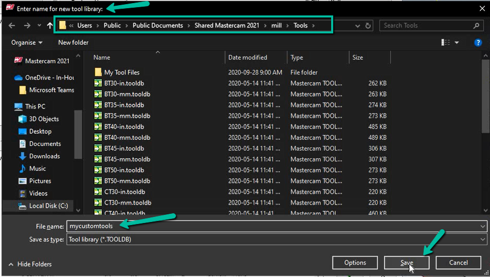Jump to Shared Mastercam 2021 breadcrumb
The width and height of the screenshot is (490, 277).
[x=227, y=26]
